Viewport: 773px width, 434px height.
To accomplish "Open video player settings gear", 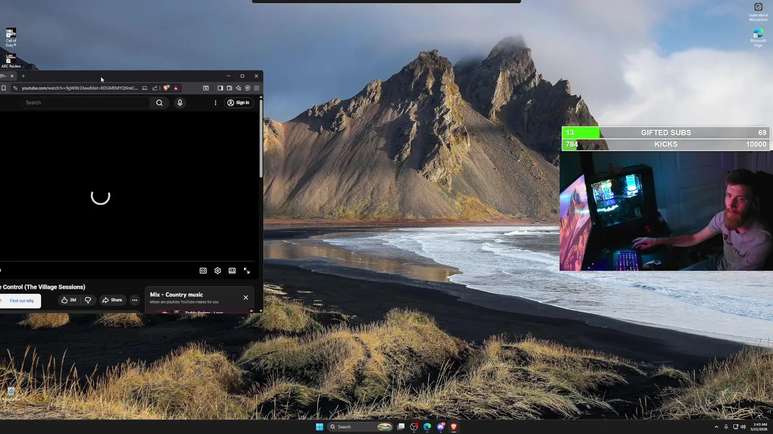I will [217, 271].
